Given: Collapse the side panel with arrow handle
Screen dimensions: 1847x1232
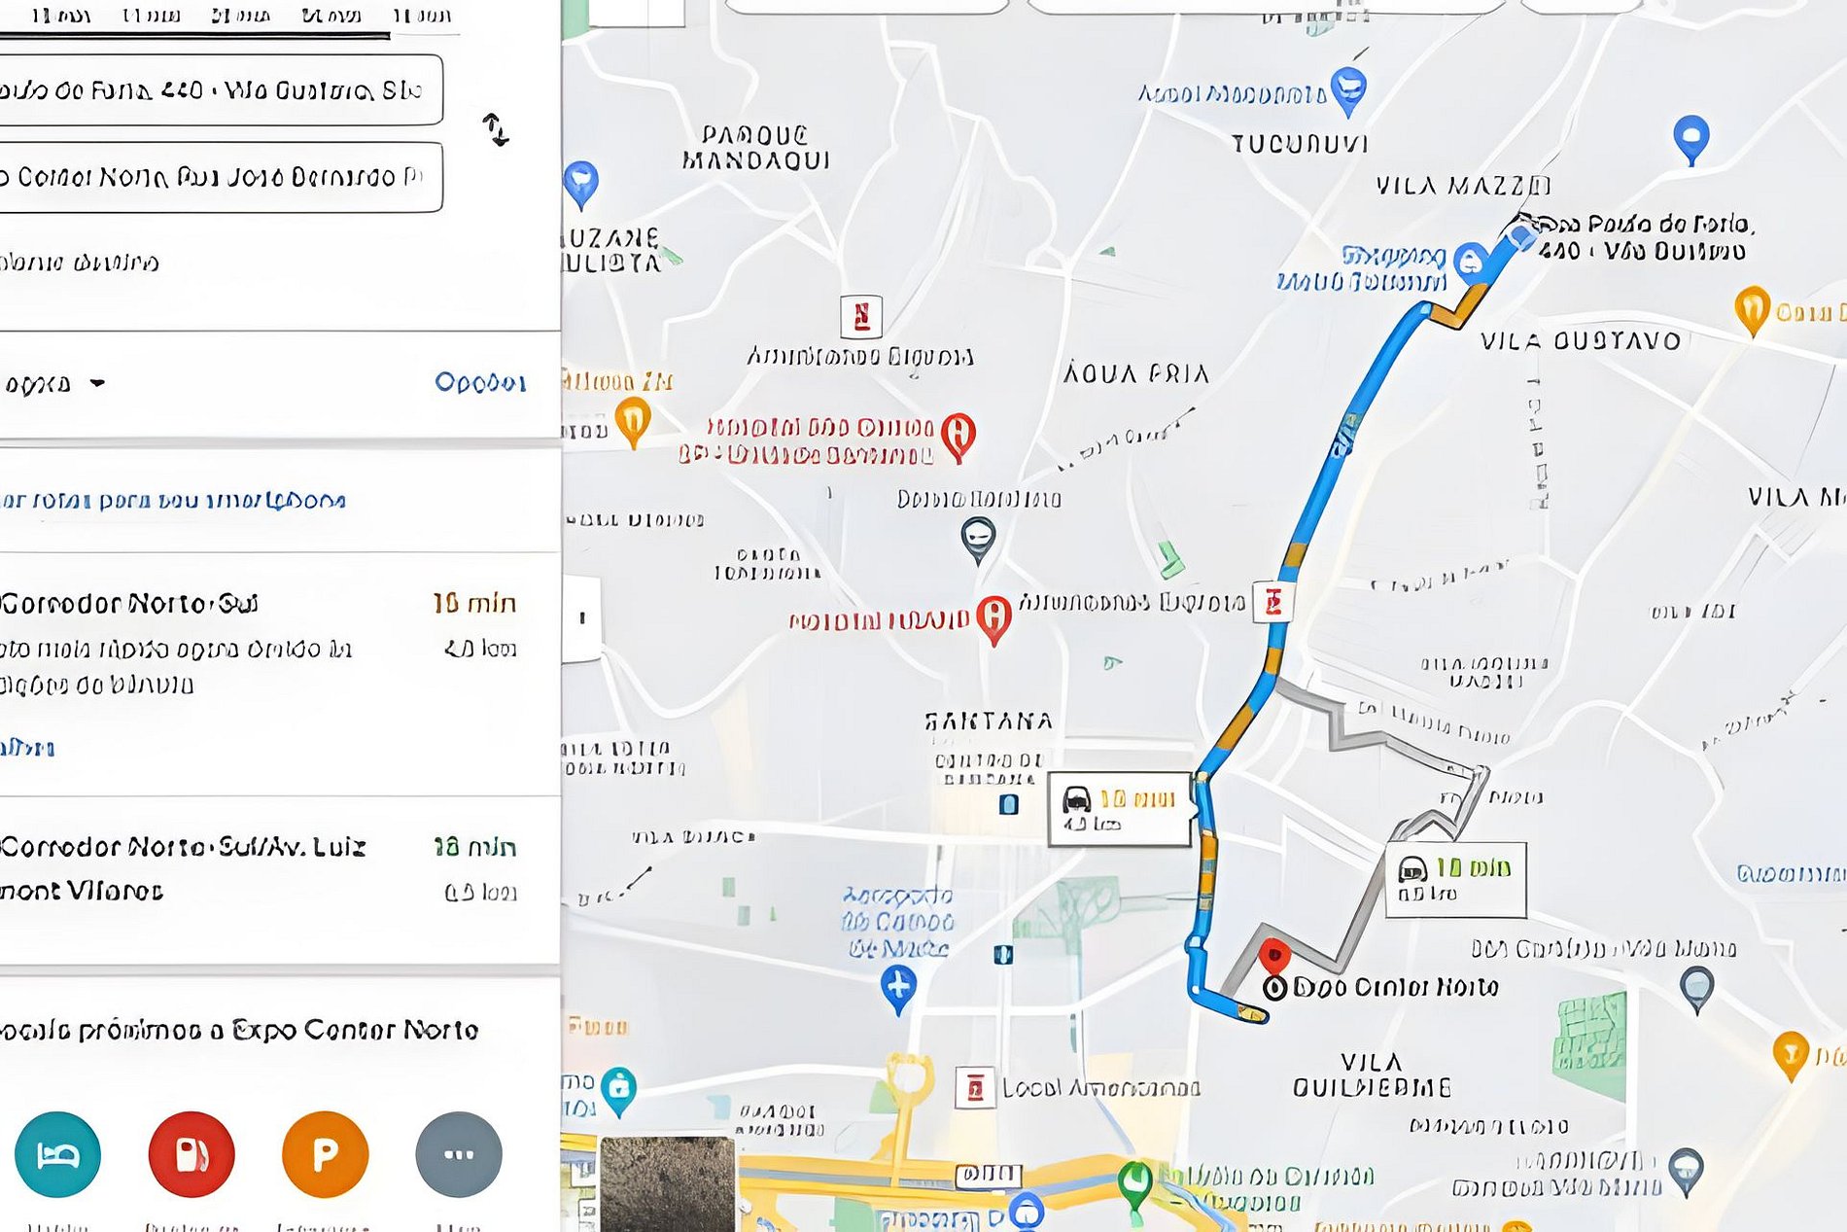Looking at the screenshot, I should pyautogui.click(x=581, y=618).
